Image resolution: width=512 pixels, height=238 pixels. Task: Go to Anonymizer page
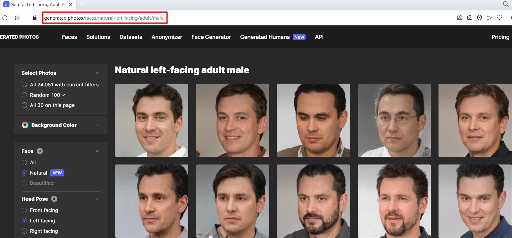(167, 37)
